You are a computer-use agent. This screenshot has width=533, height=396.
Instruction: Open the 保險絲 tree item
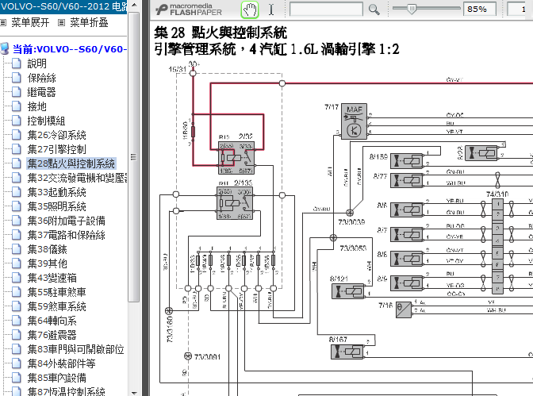(41, 78)
